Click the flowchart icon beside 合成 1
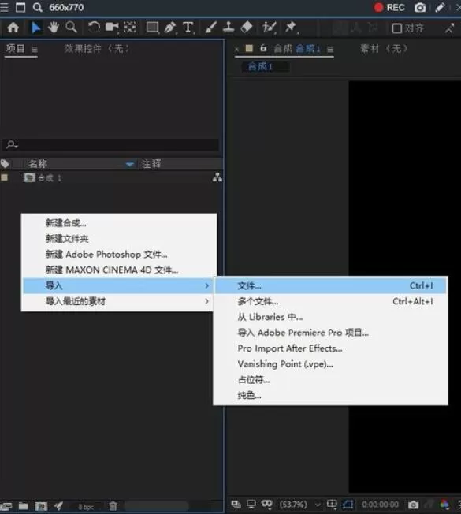 pyautogui.click(x=217, y=177)
